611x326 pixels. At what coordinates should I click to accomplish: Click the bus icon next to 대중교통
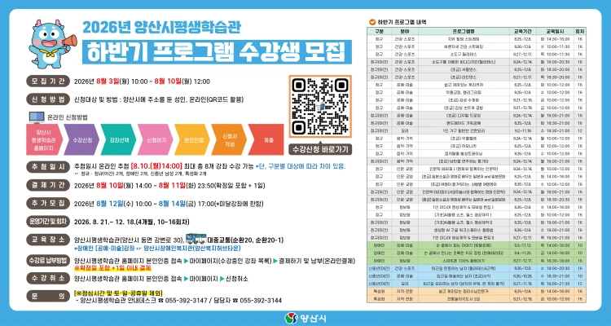pyautogui.click(x=196, y=239)
